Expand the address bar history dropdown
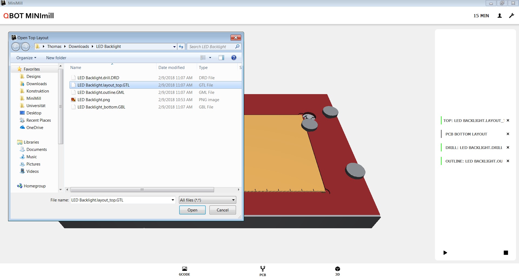 pyautogui.click(x=174, y=47)
